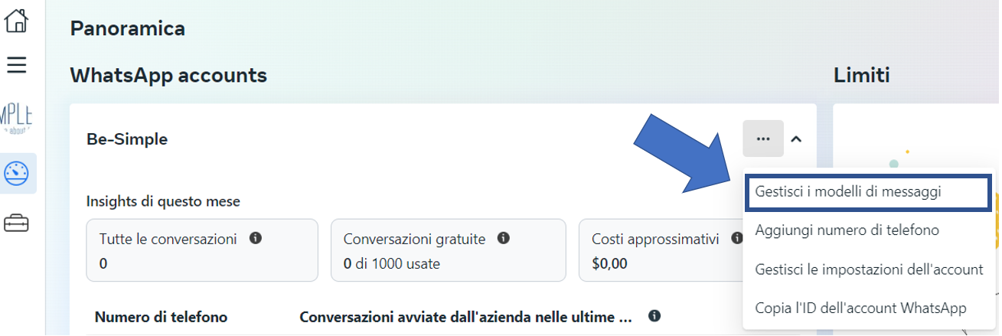This screenshot has height=336, width=1002.
Task: Collapse the Be-Simple account panel with chevron
Action: (796, 139)
